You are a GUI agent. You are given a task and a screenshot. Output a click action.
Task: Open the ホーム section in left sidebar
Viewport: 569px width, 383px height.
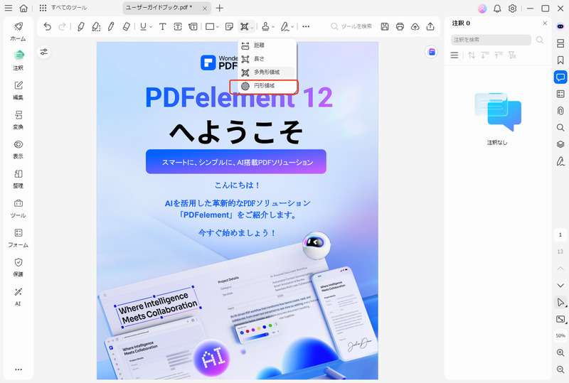pyautogui.click(x=18, y=32)
